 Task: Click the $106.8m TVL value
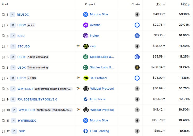click(x=159, y=99)
